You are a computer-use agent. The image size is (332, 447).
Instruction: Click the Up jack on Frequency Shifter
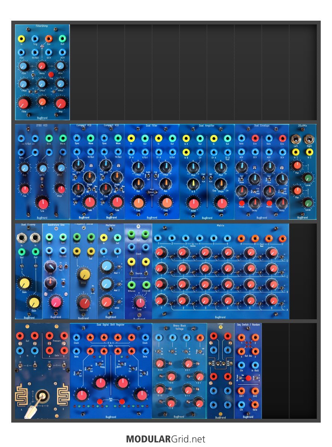(91, 237)
